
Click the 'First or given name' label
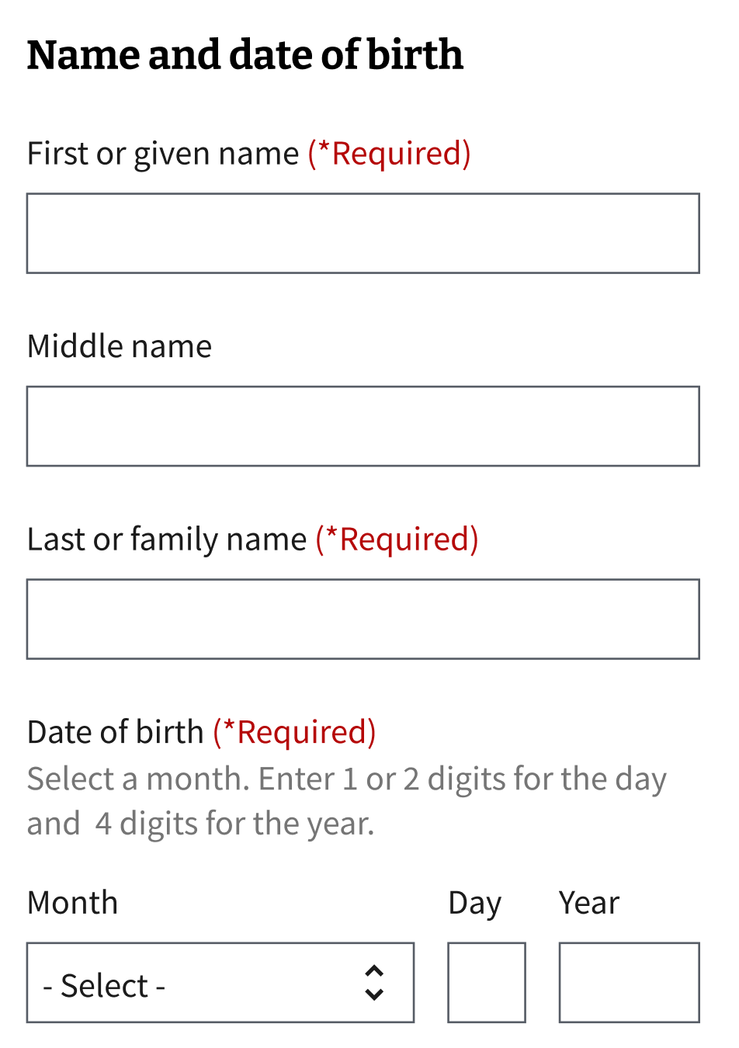163,152
